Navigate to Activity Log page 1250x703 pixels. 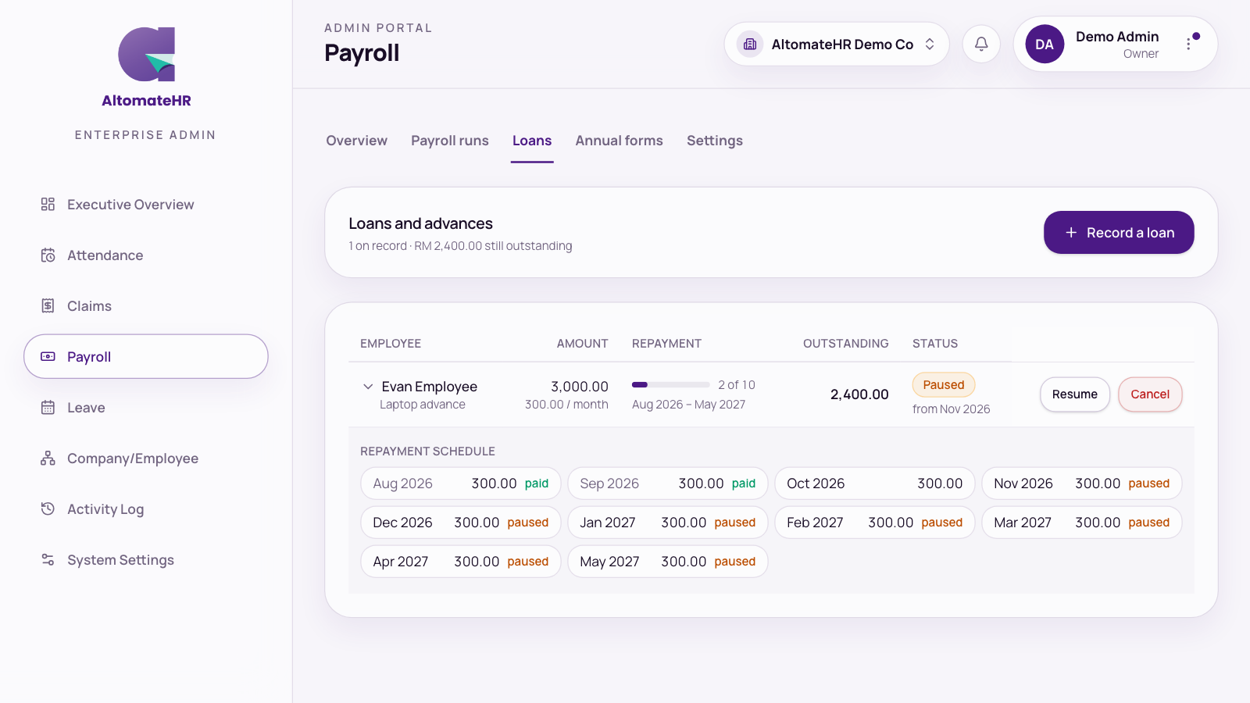(146, 509)
